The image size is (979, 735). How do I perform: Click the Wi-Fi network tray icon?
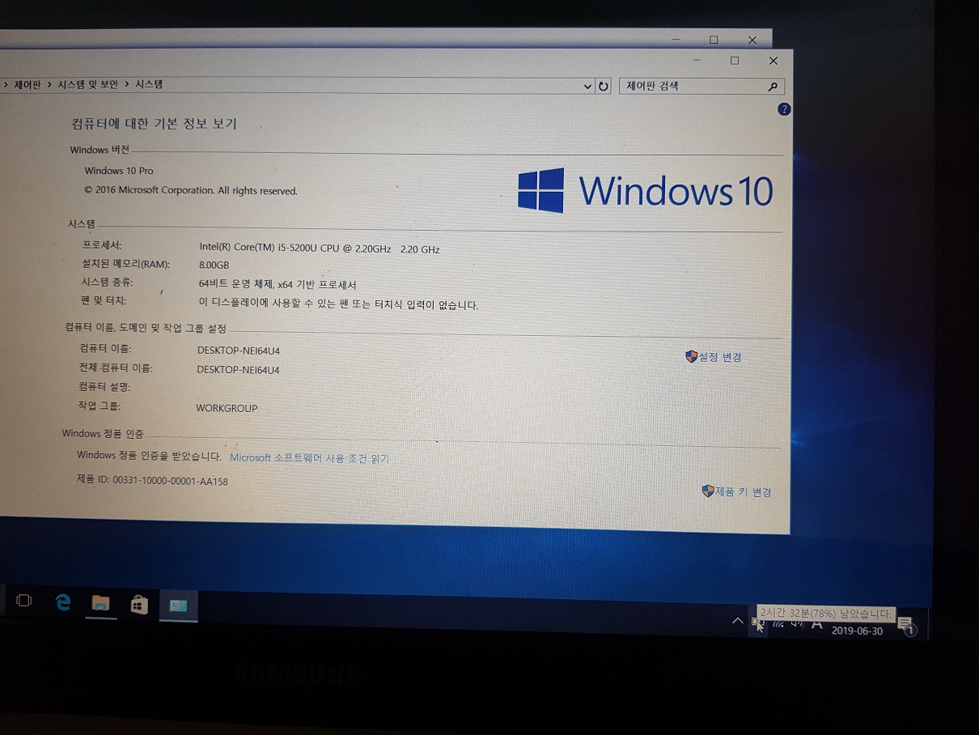tap(778, 624)
